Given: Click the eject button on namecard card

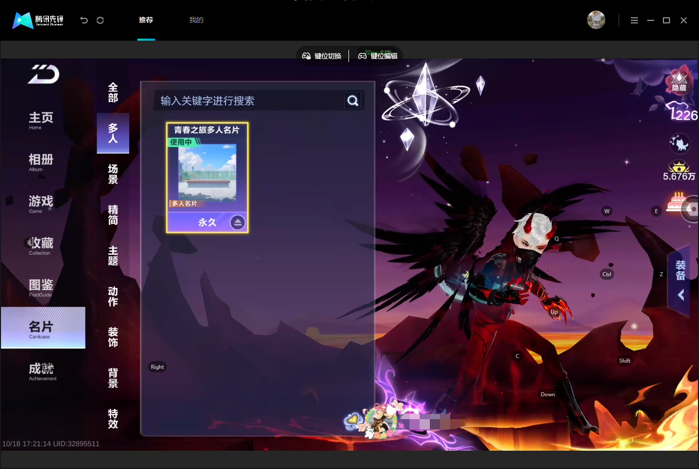Looking at the screenshot, I should pos(238,222).
